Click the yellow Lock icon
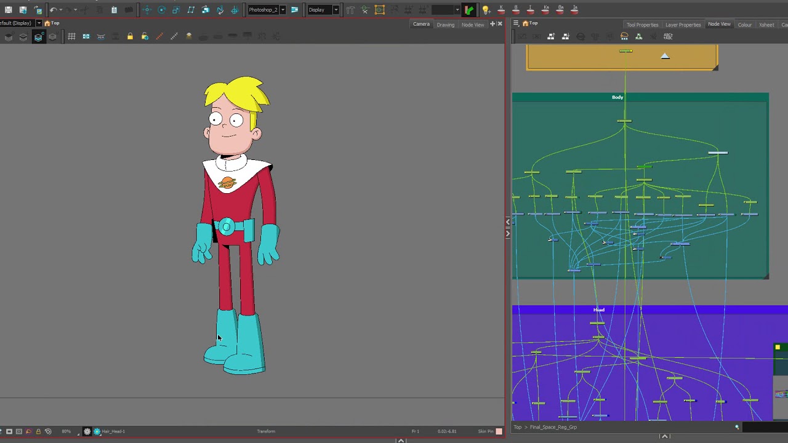This screenshot has height=443, width=788. coord(130,37)
